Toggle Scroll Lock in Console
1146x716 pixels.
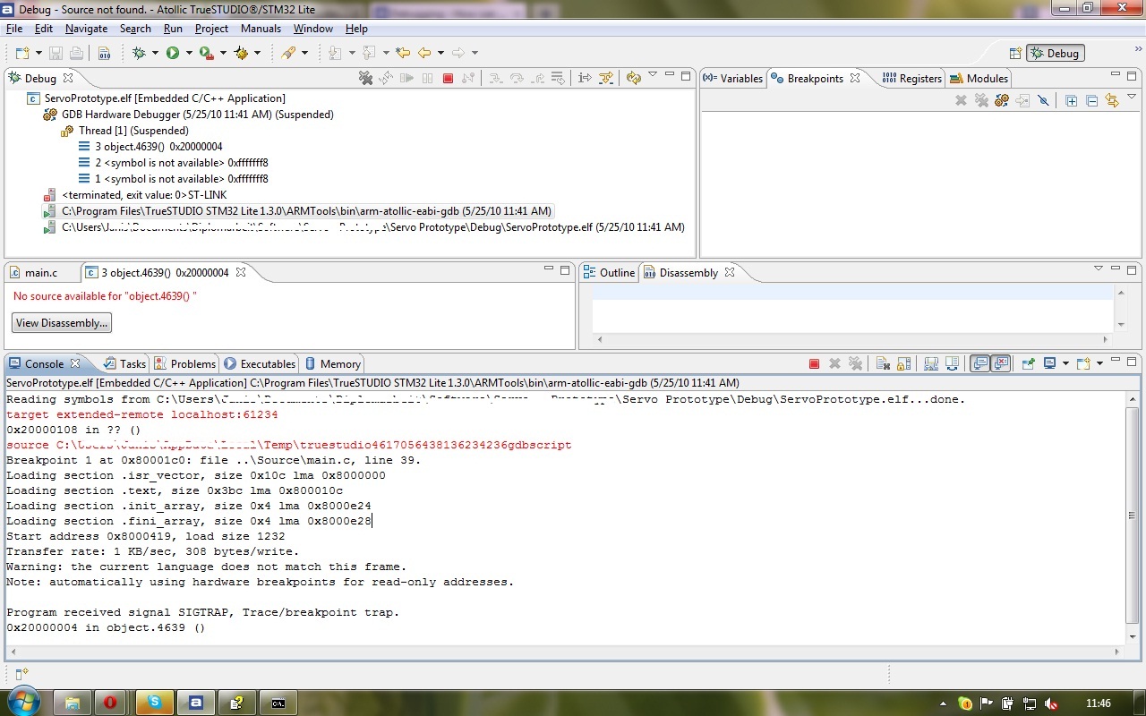(x=904, y=363)
